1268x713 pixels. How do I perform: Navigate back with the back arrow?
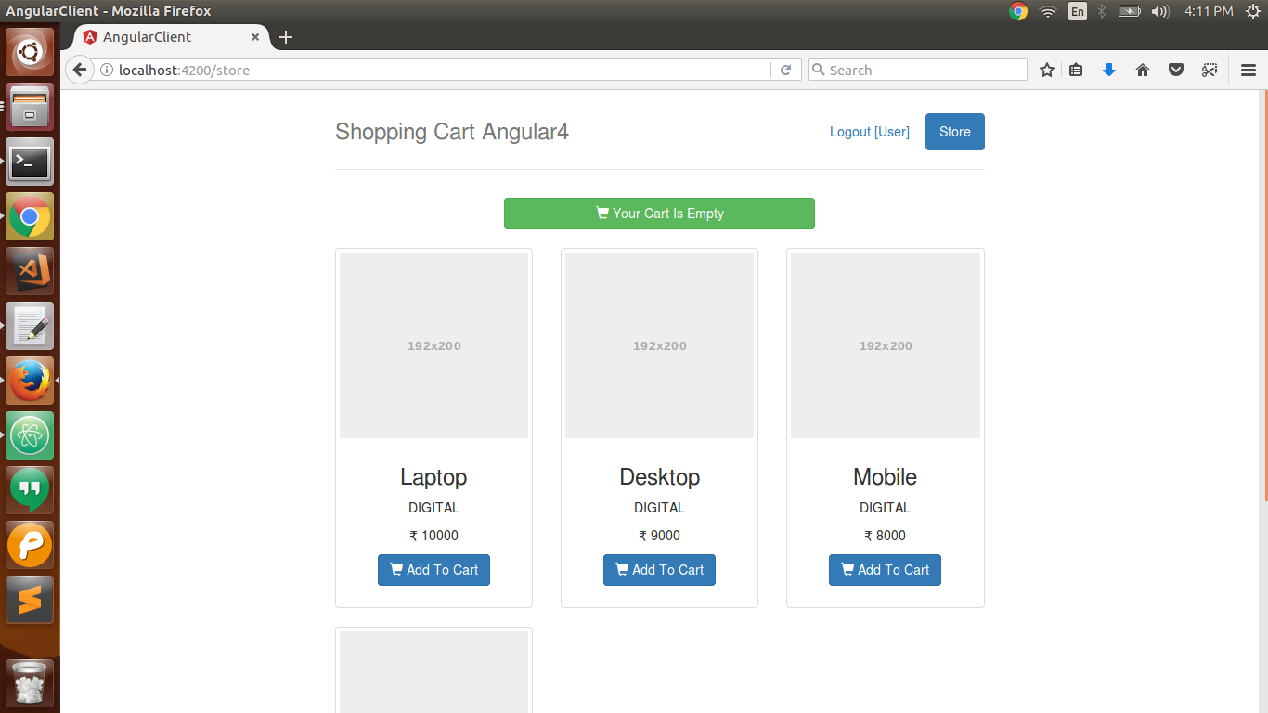click(x=79, y=70)
